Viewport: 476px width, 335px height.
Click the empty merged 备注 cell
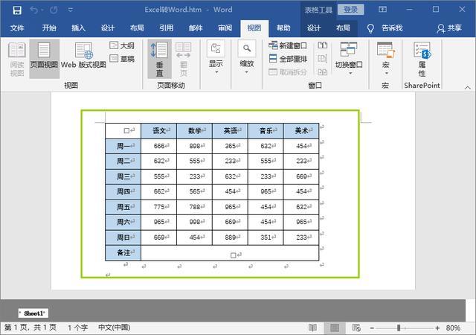click(230, 253)
